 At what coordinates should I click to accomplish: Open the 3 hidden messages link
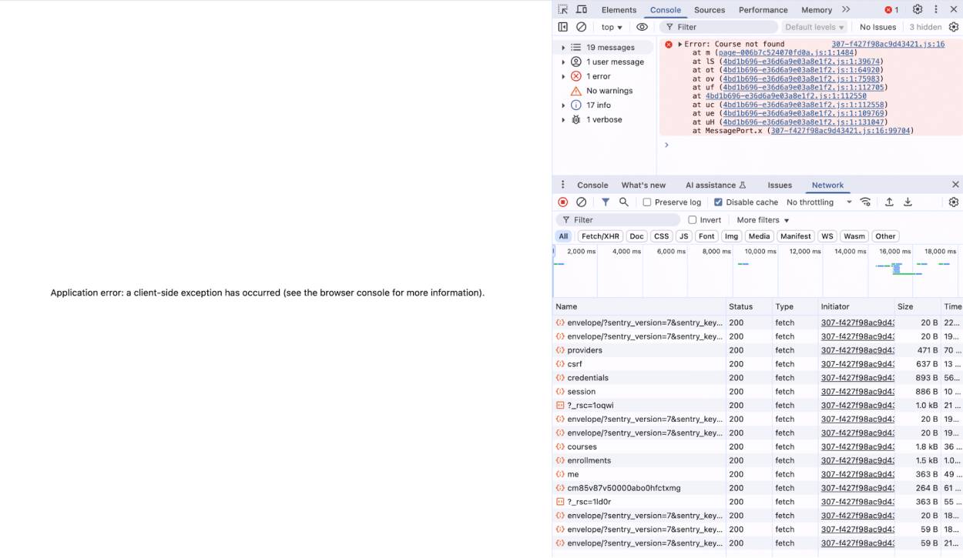[924, 26]
